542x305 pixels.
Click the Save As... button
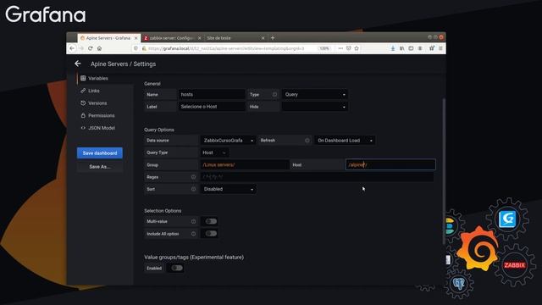pos(100,167)
